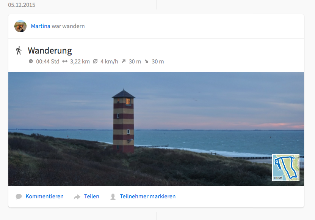Open Martina's profile name link

pos(41,26)
